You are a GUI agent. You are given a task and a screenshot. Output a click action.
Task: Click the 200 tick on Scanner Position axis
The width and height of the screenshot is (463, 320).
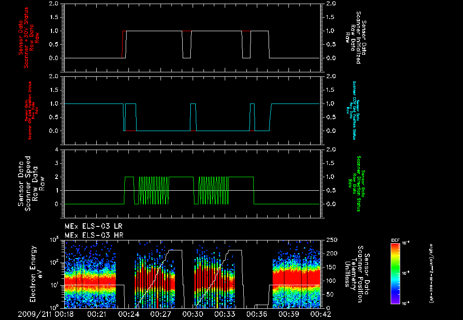(x=332, y=254)
